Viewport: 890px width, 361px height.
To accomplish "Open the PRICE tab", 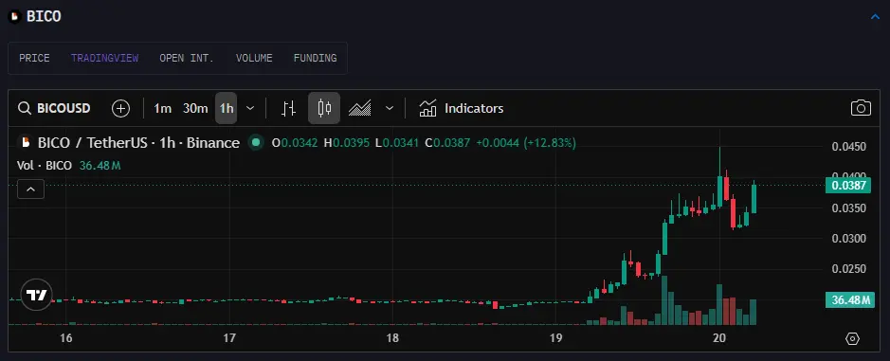I will (35, 58).
